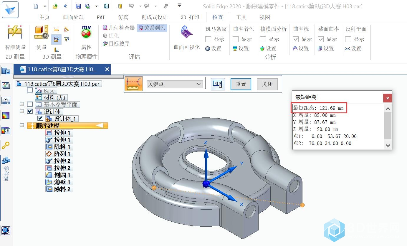Image resolution: width=407 pixels, height=246 pixels.
Task: Open 曲率梳 设置 settings
Action: point(301,48)
